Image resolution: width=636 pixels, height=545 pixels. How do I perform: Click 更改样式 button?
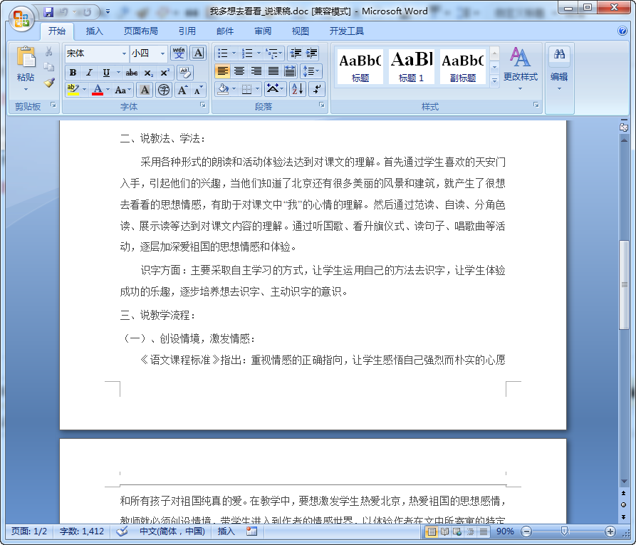pyautogui.click(x=521, y=68)
